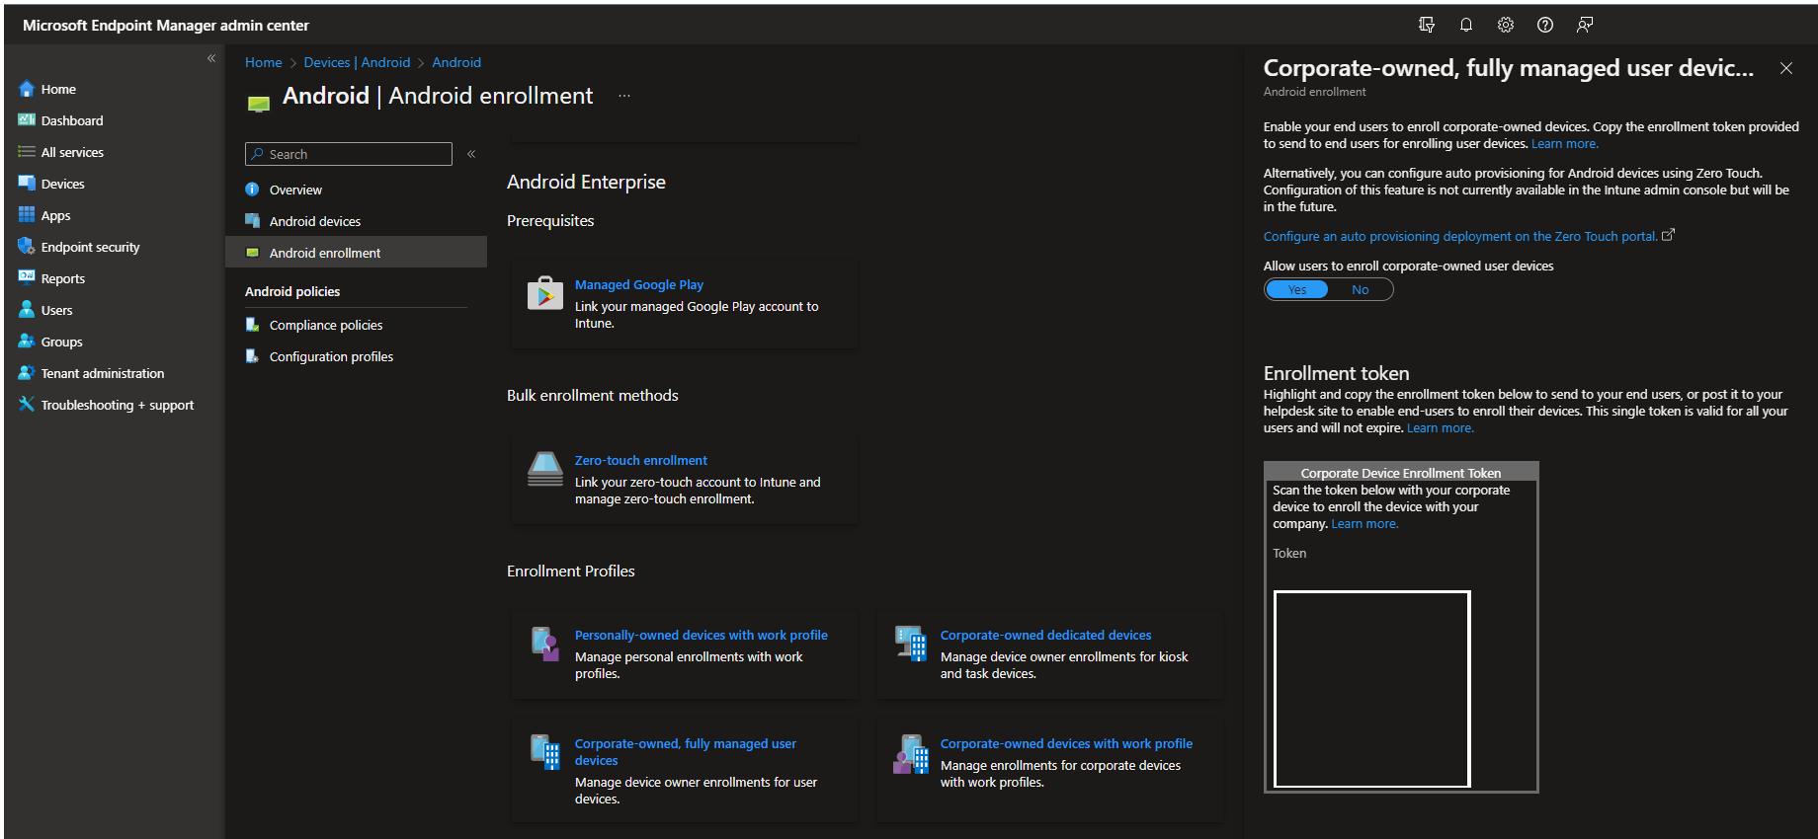Screen dimensions: 1818x839
Task: Click the Managed Google Play icon
Action: [x=544, y=293]
